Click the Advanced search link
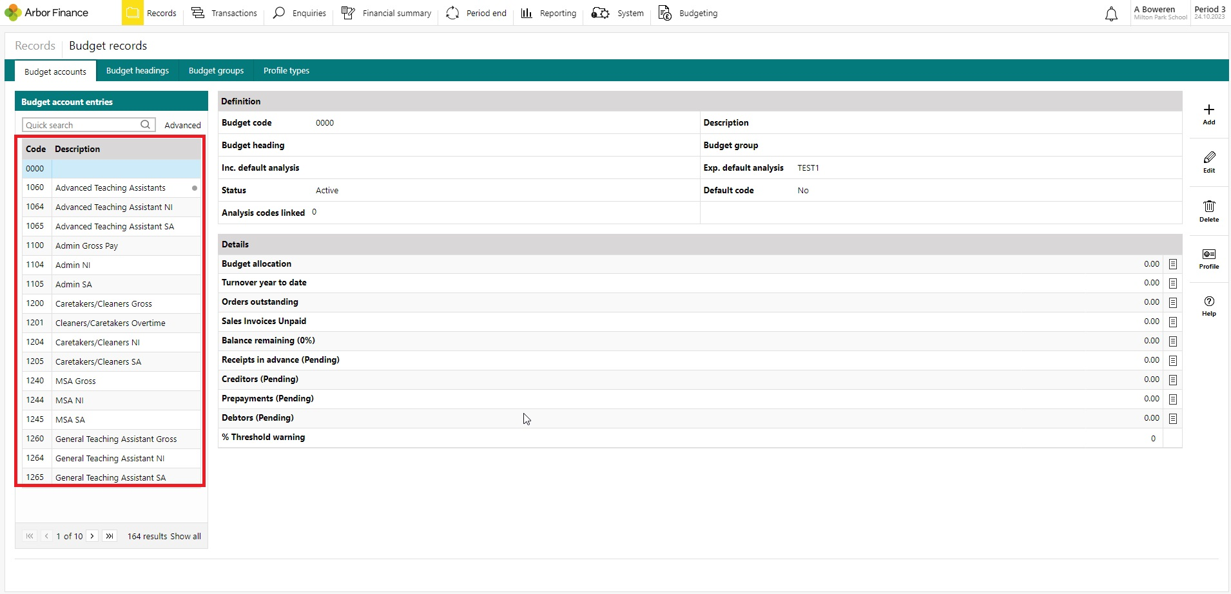1231x594 pixels. click(182, 125)
